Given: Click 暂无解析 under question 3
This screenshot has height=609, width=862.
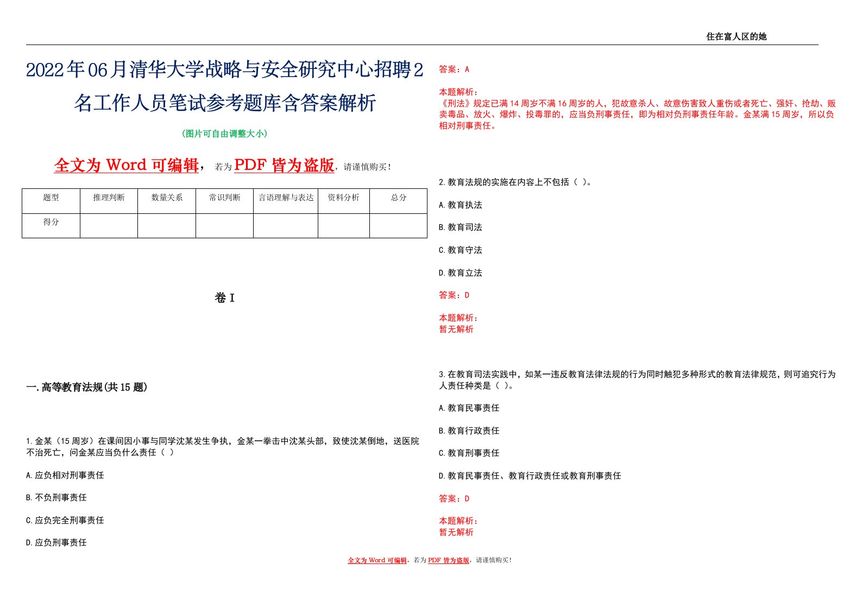Looking at the screenshot, I should click(x=456, y=532).
